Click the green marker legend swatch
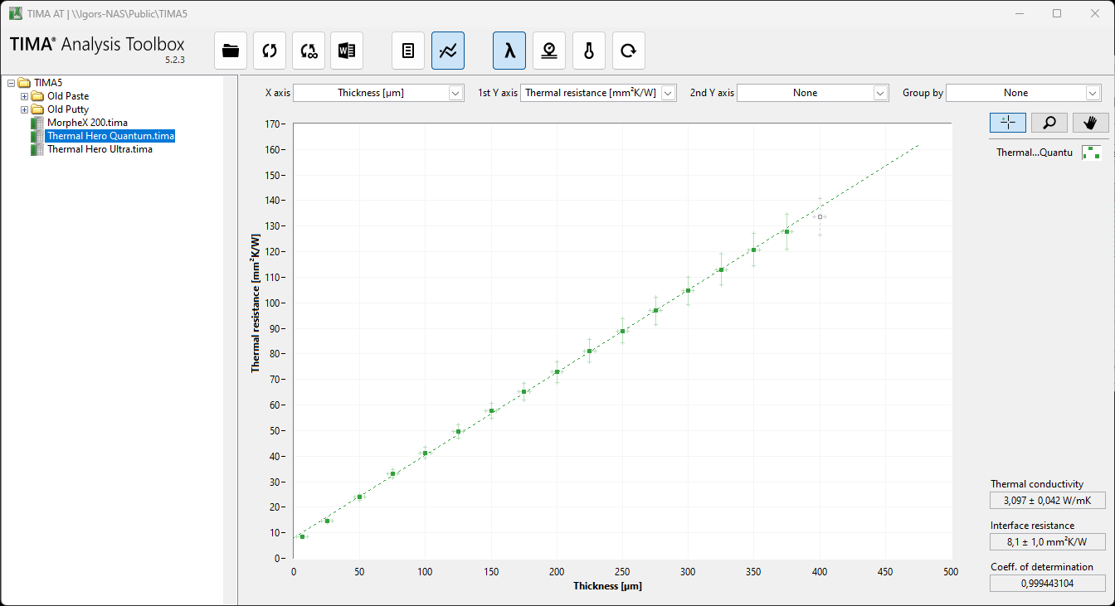This screenshot has width=1115, height=606. 1092,152
